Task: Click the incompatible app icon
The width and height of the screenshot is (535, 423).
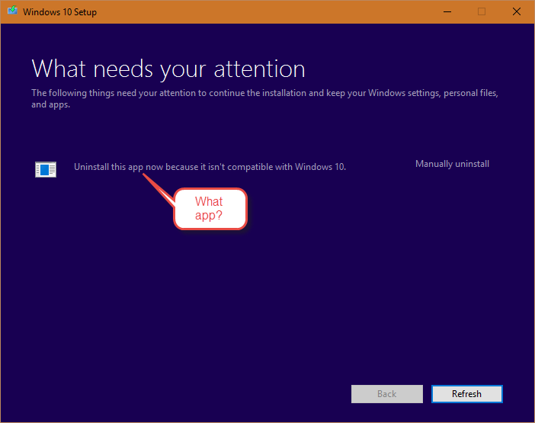Action: click(x=46, y=169)
